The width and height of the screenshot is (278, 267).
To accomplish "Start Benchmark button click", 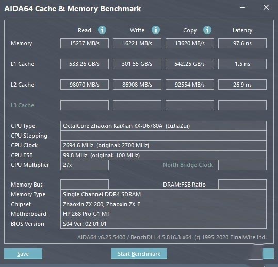I will [x=139, y=254].
